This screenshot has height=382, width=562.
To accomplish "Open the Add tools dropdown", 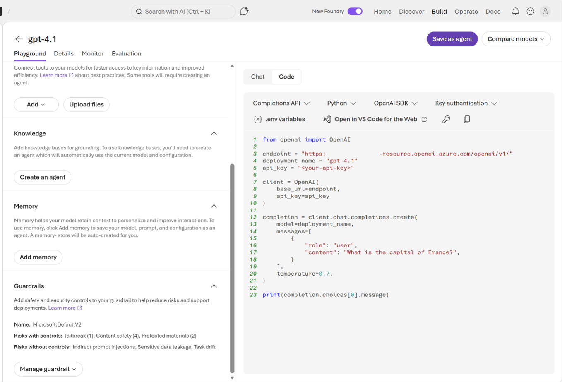I will point(36,104).
